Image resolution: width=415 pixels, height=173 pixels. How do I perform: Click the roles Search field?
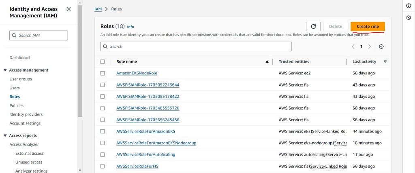click(196, 46)
